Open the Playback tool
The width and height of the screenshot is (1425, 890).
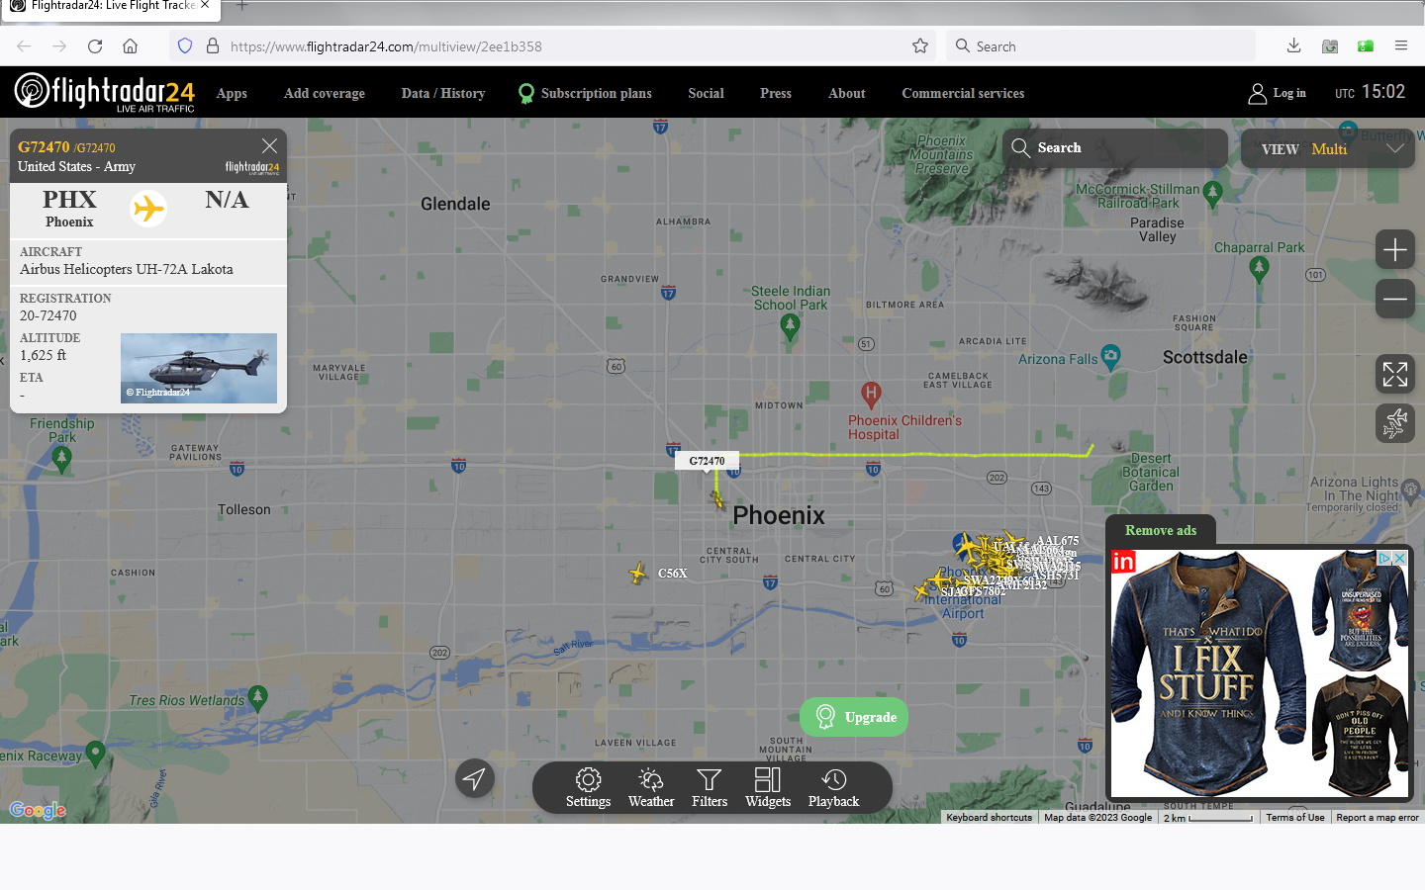tap(833, 788)
